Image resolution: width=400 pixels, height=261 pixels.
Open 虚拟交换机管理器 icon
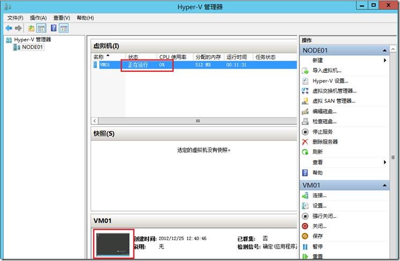pos(305,91)
